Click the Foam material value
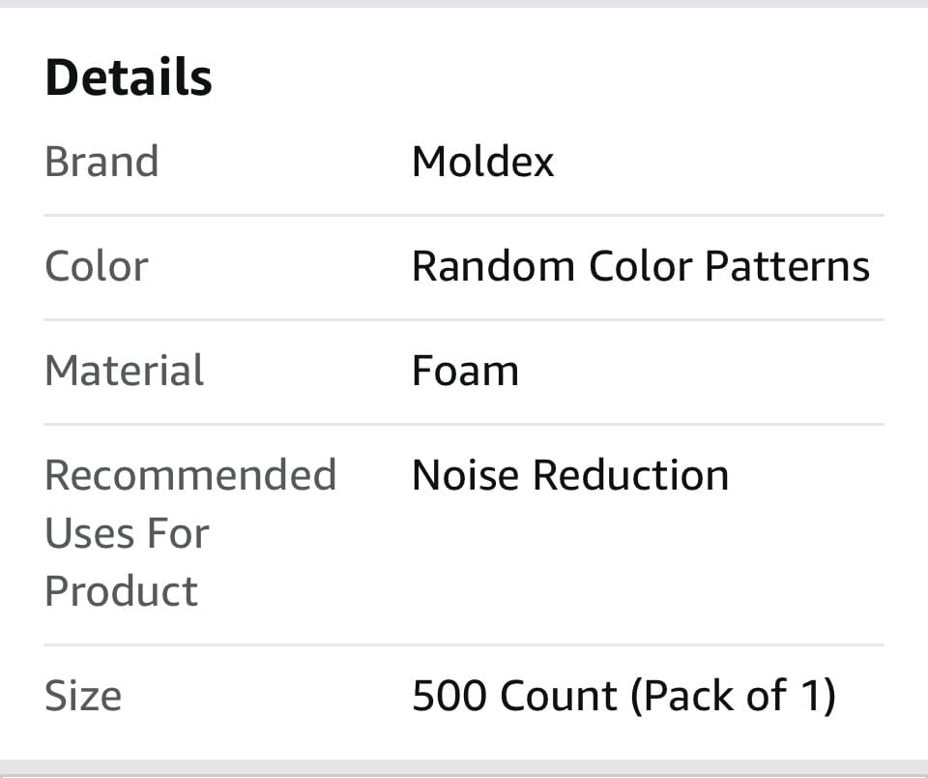928x778 pixels. [x=465, y=371]
